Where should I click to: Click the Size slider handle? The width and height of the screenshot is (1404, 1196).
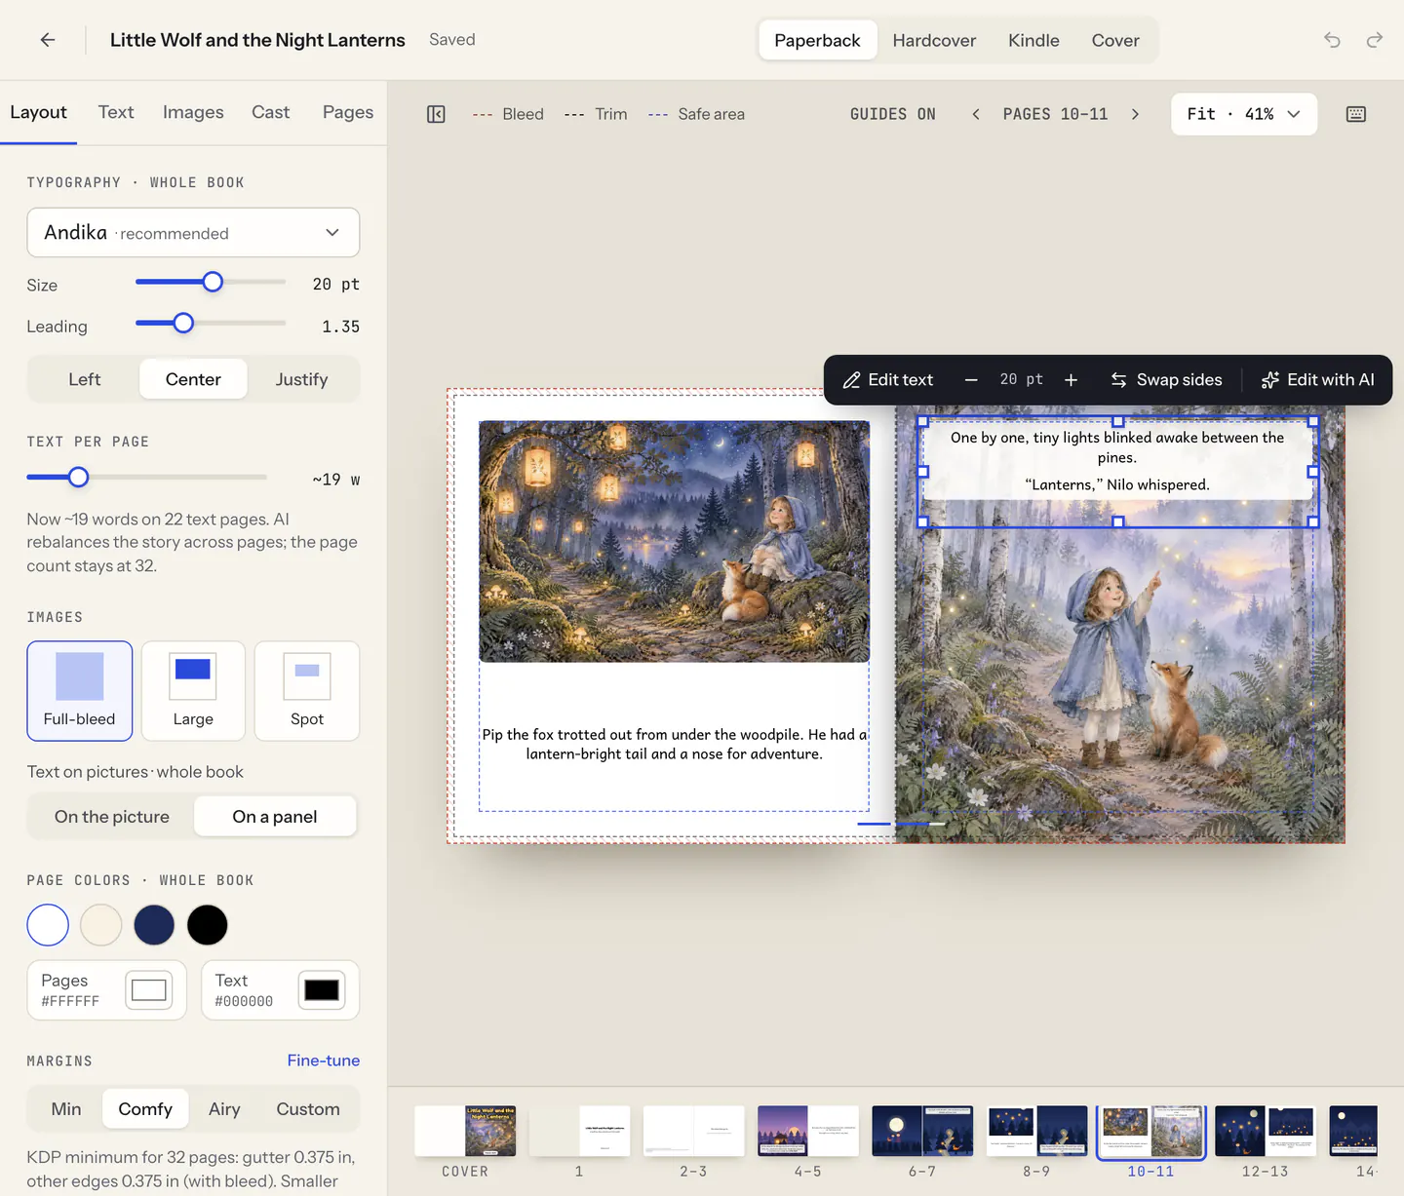click(x=213, y=282)
